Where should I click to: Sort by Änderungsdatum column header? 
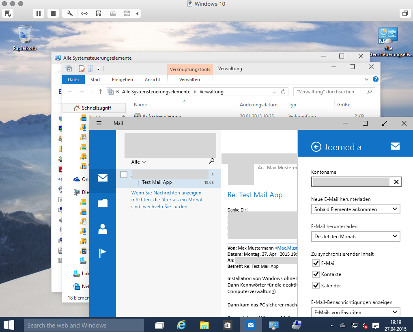[258, 105]
